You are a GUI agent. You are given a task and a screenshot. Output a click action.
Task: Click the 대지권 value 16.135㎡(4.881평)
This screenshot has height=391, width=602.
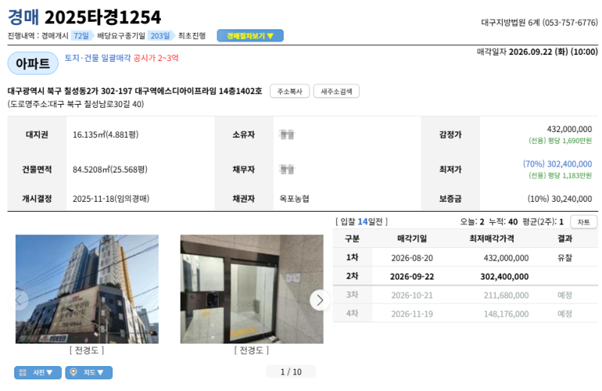click(x=105, y=135)
